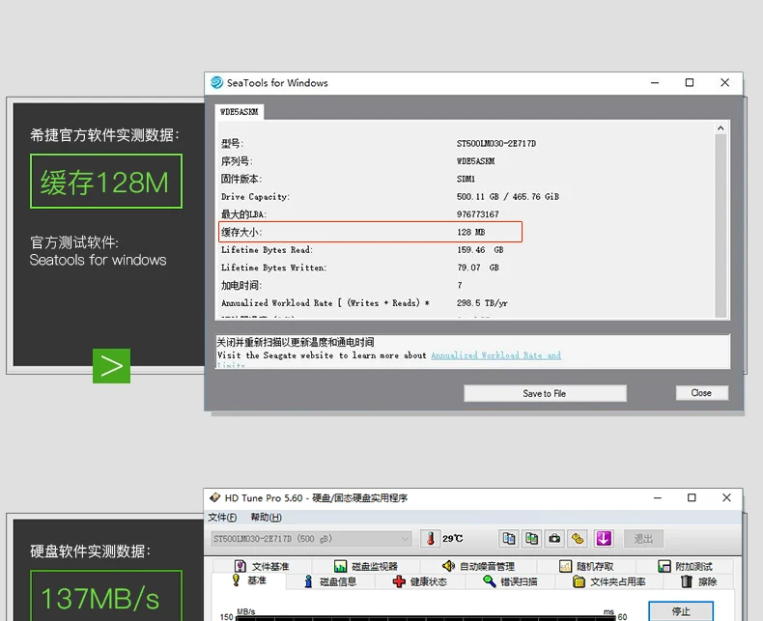Select the WDE5ASKM drive tab in SeaTools

pos(237,112)
